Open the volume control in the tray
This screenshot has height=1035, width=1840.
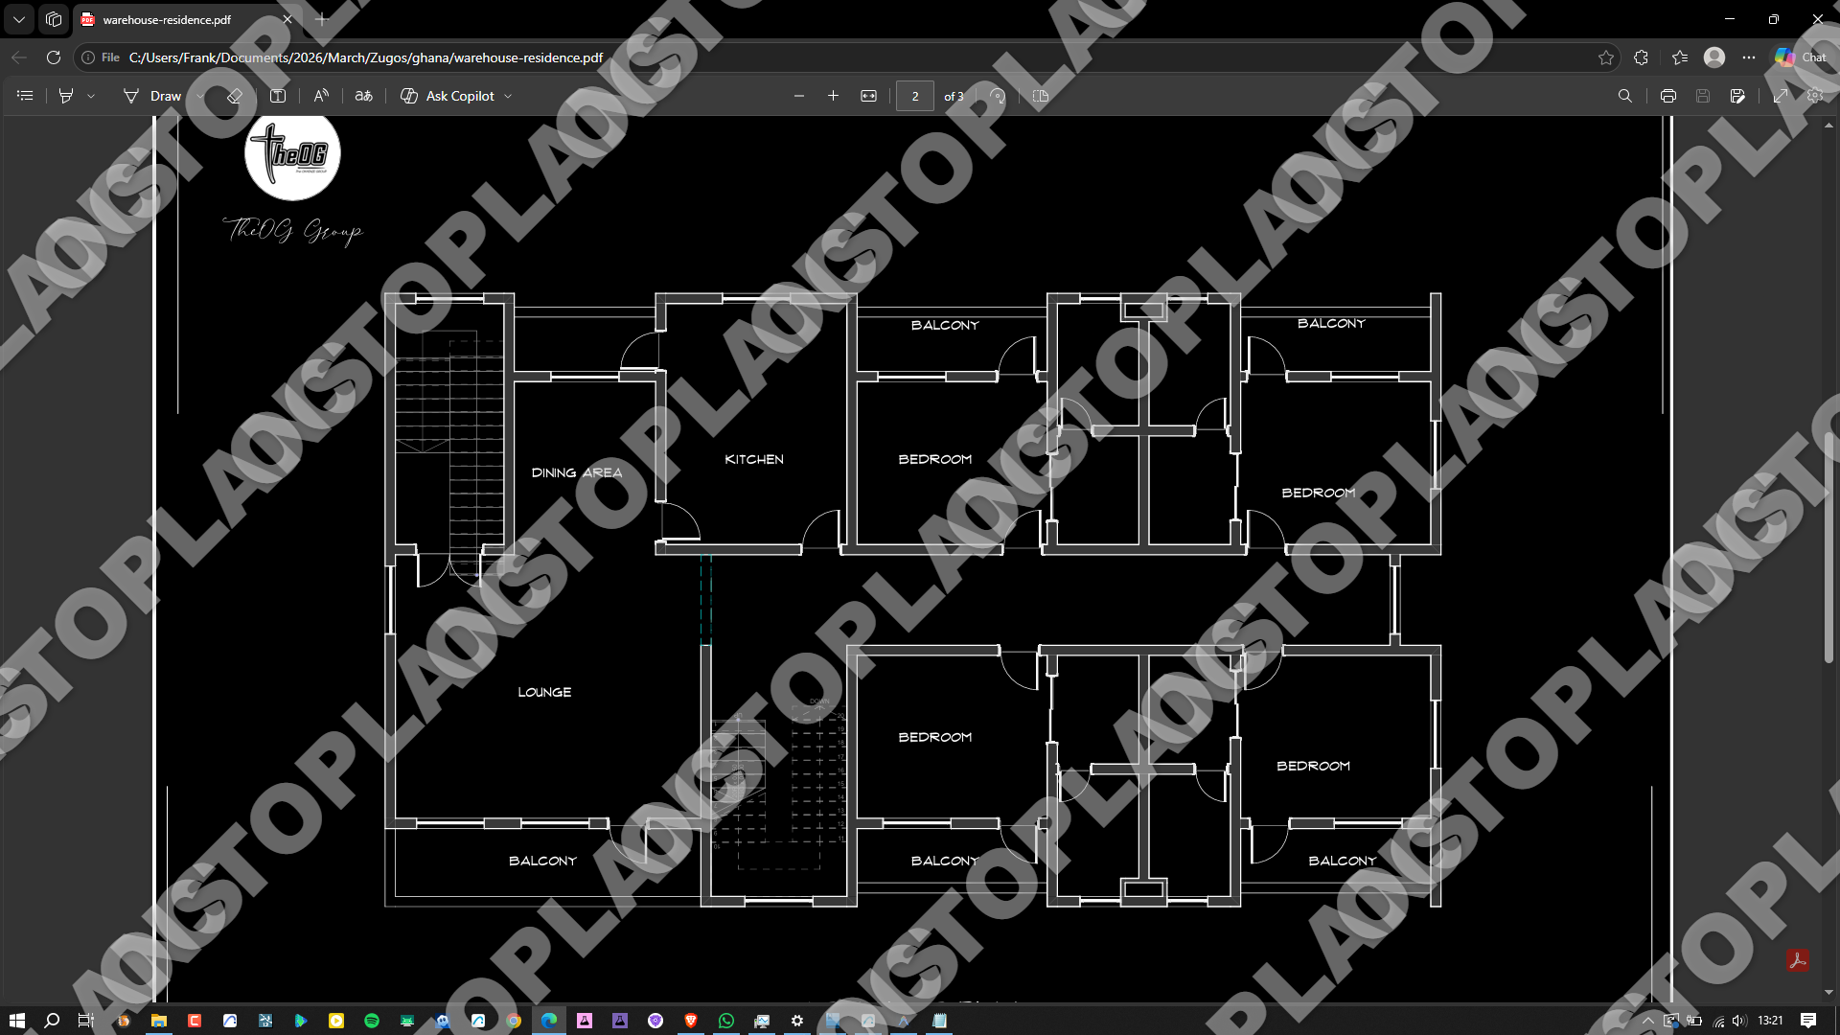pos(1739,1021)
